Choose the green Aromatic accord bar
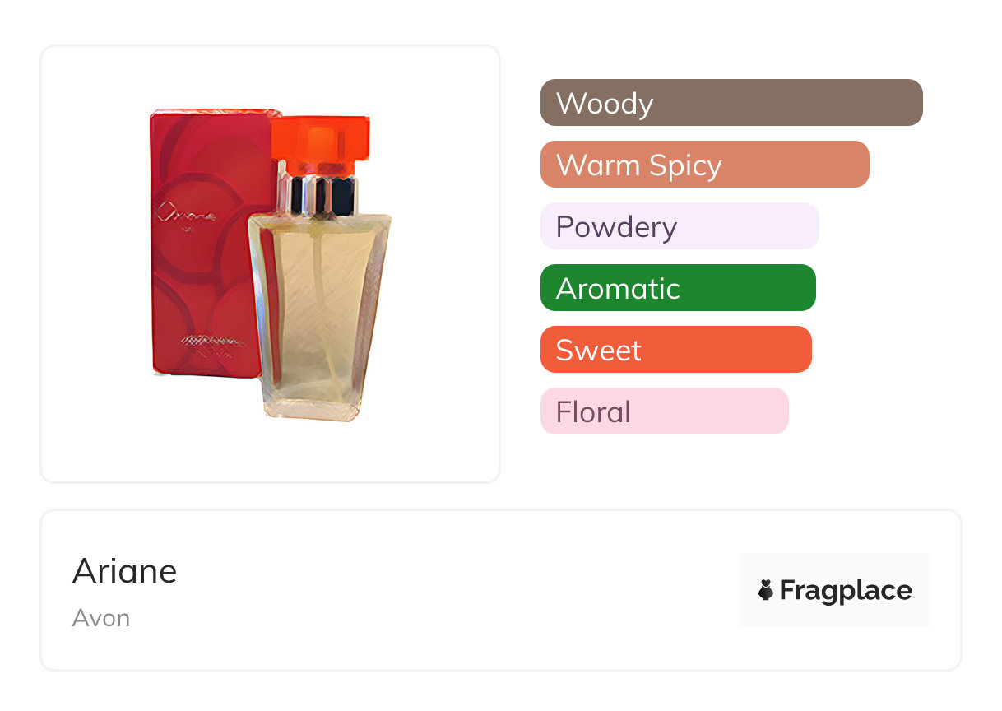Image resolution: width=1002 pixels, height=711 pixels. [x=678, y=288]
